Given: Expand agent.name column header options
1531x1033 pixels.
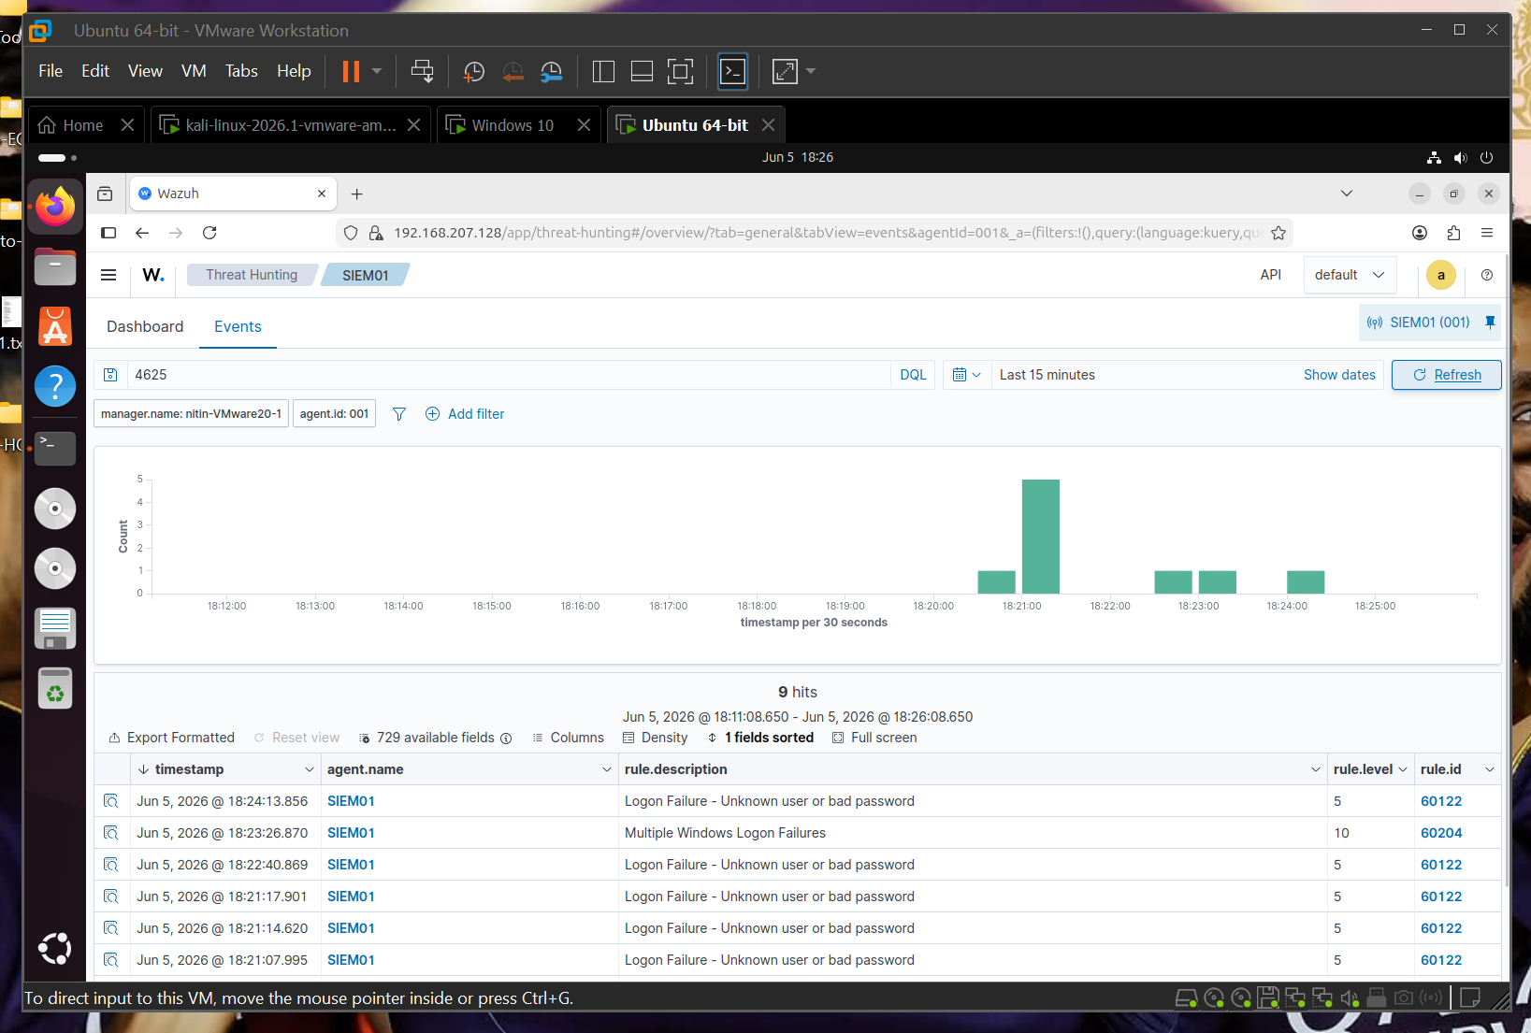Looking at the screenshot, I should coord(606,769).
